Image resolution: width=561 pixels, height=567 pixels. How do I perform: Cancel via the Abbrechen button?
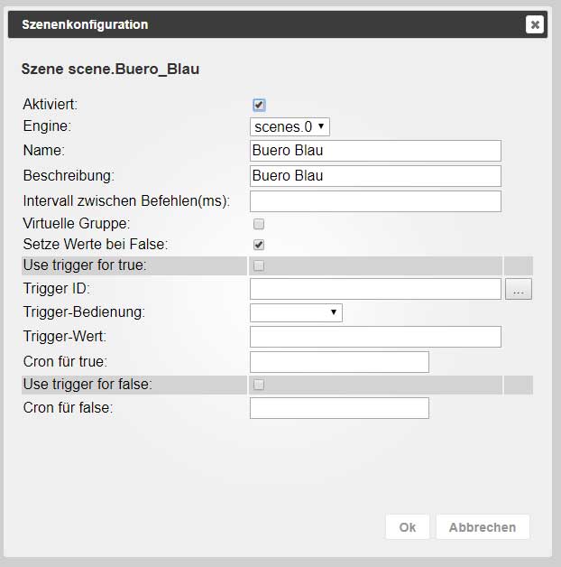483,527
